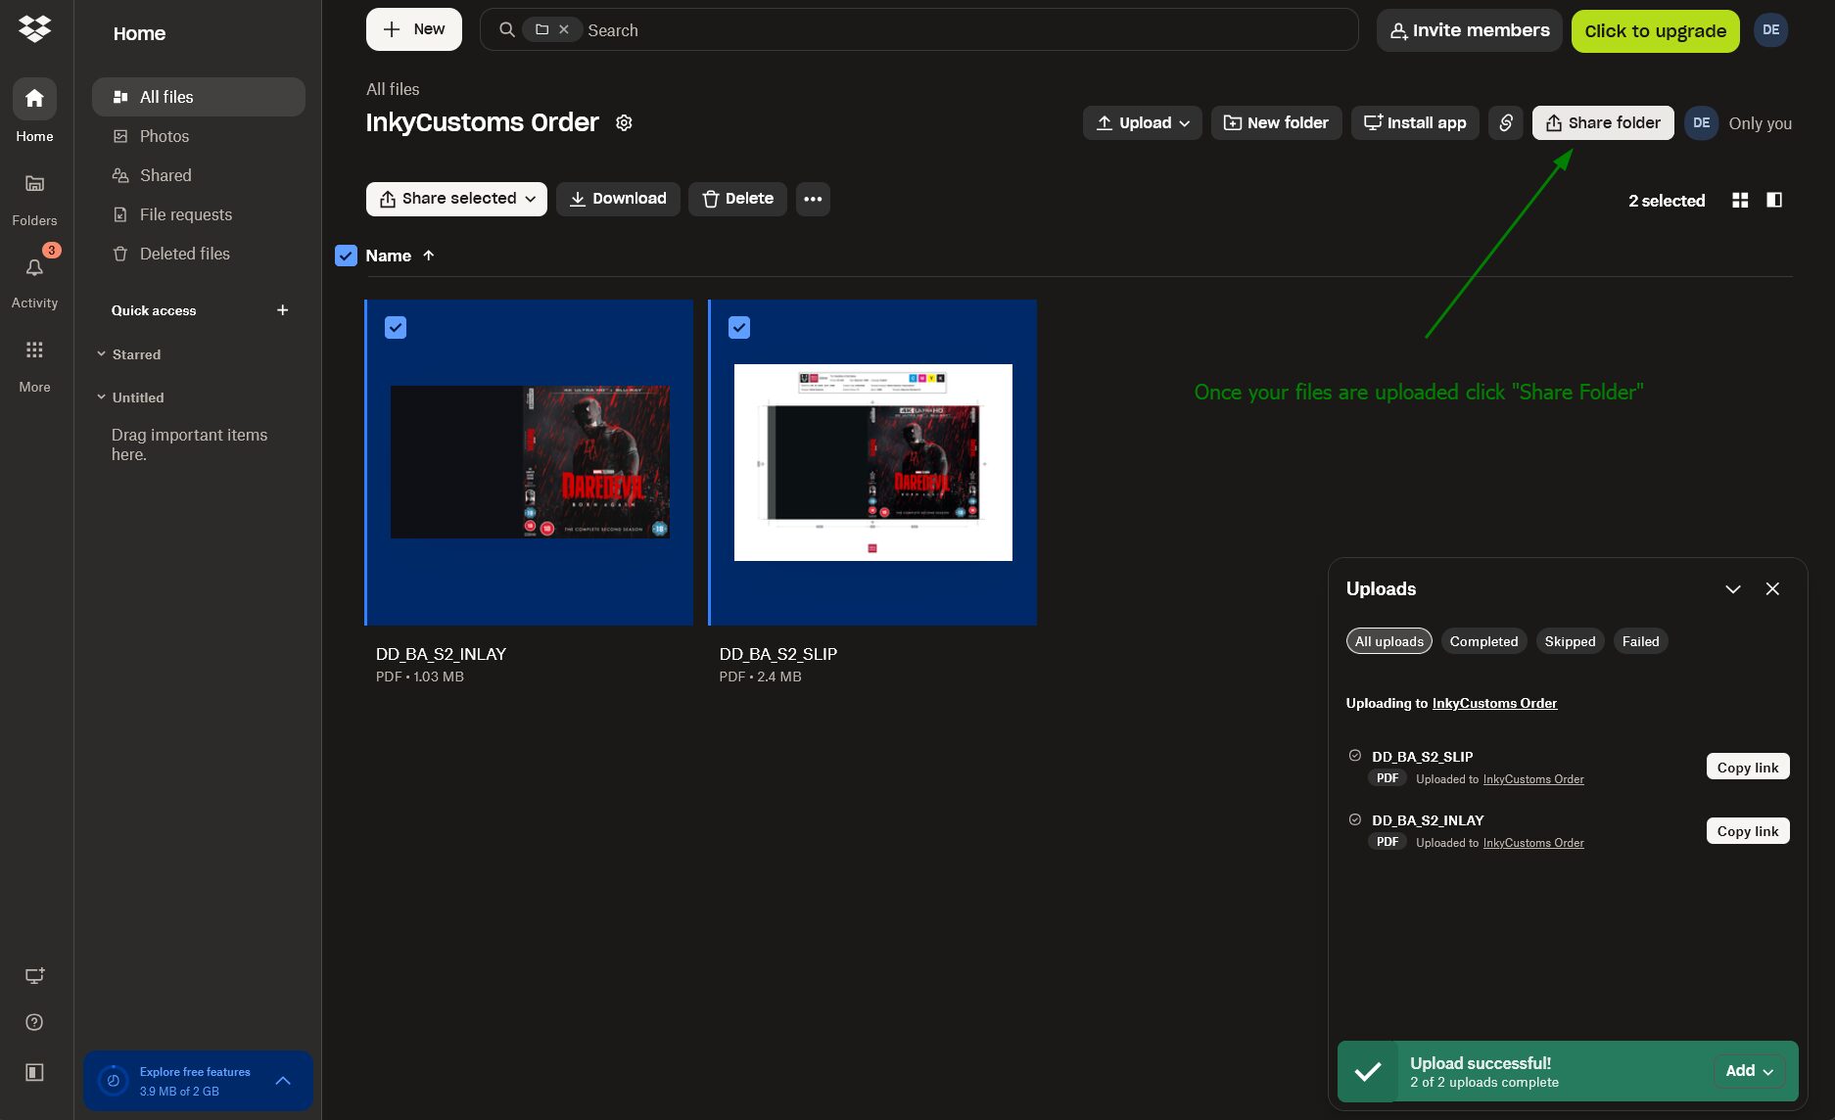Open the Uploading to InkyCustoms Order link
The width and height of the screenshot is (1835, 1120).
coord(1494,703)
